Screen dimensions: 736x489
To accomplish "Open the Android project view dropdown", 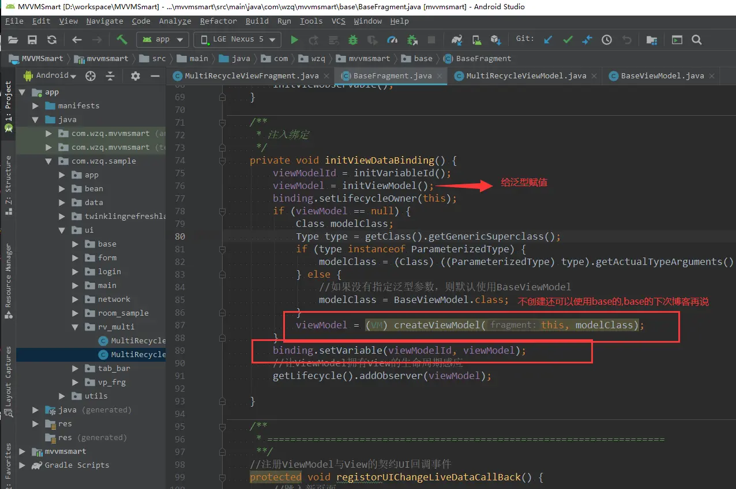I will coord(51,75).
